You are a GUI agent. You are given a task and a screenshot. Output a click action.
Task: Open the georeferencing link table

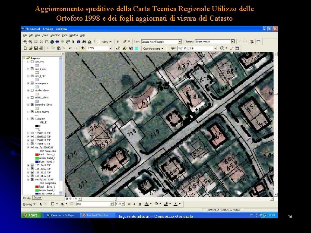click(x=237, y=48)
